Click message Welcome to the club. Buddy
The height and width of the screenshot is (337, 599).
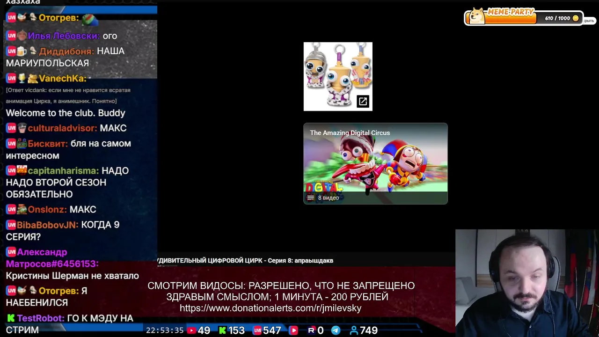point(66,113)
